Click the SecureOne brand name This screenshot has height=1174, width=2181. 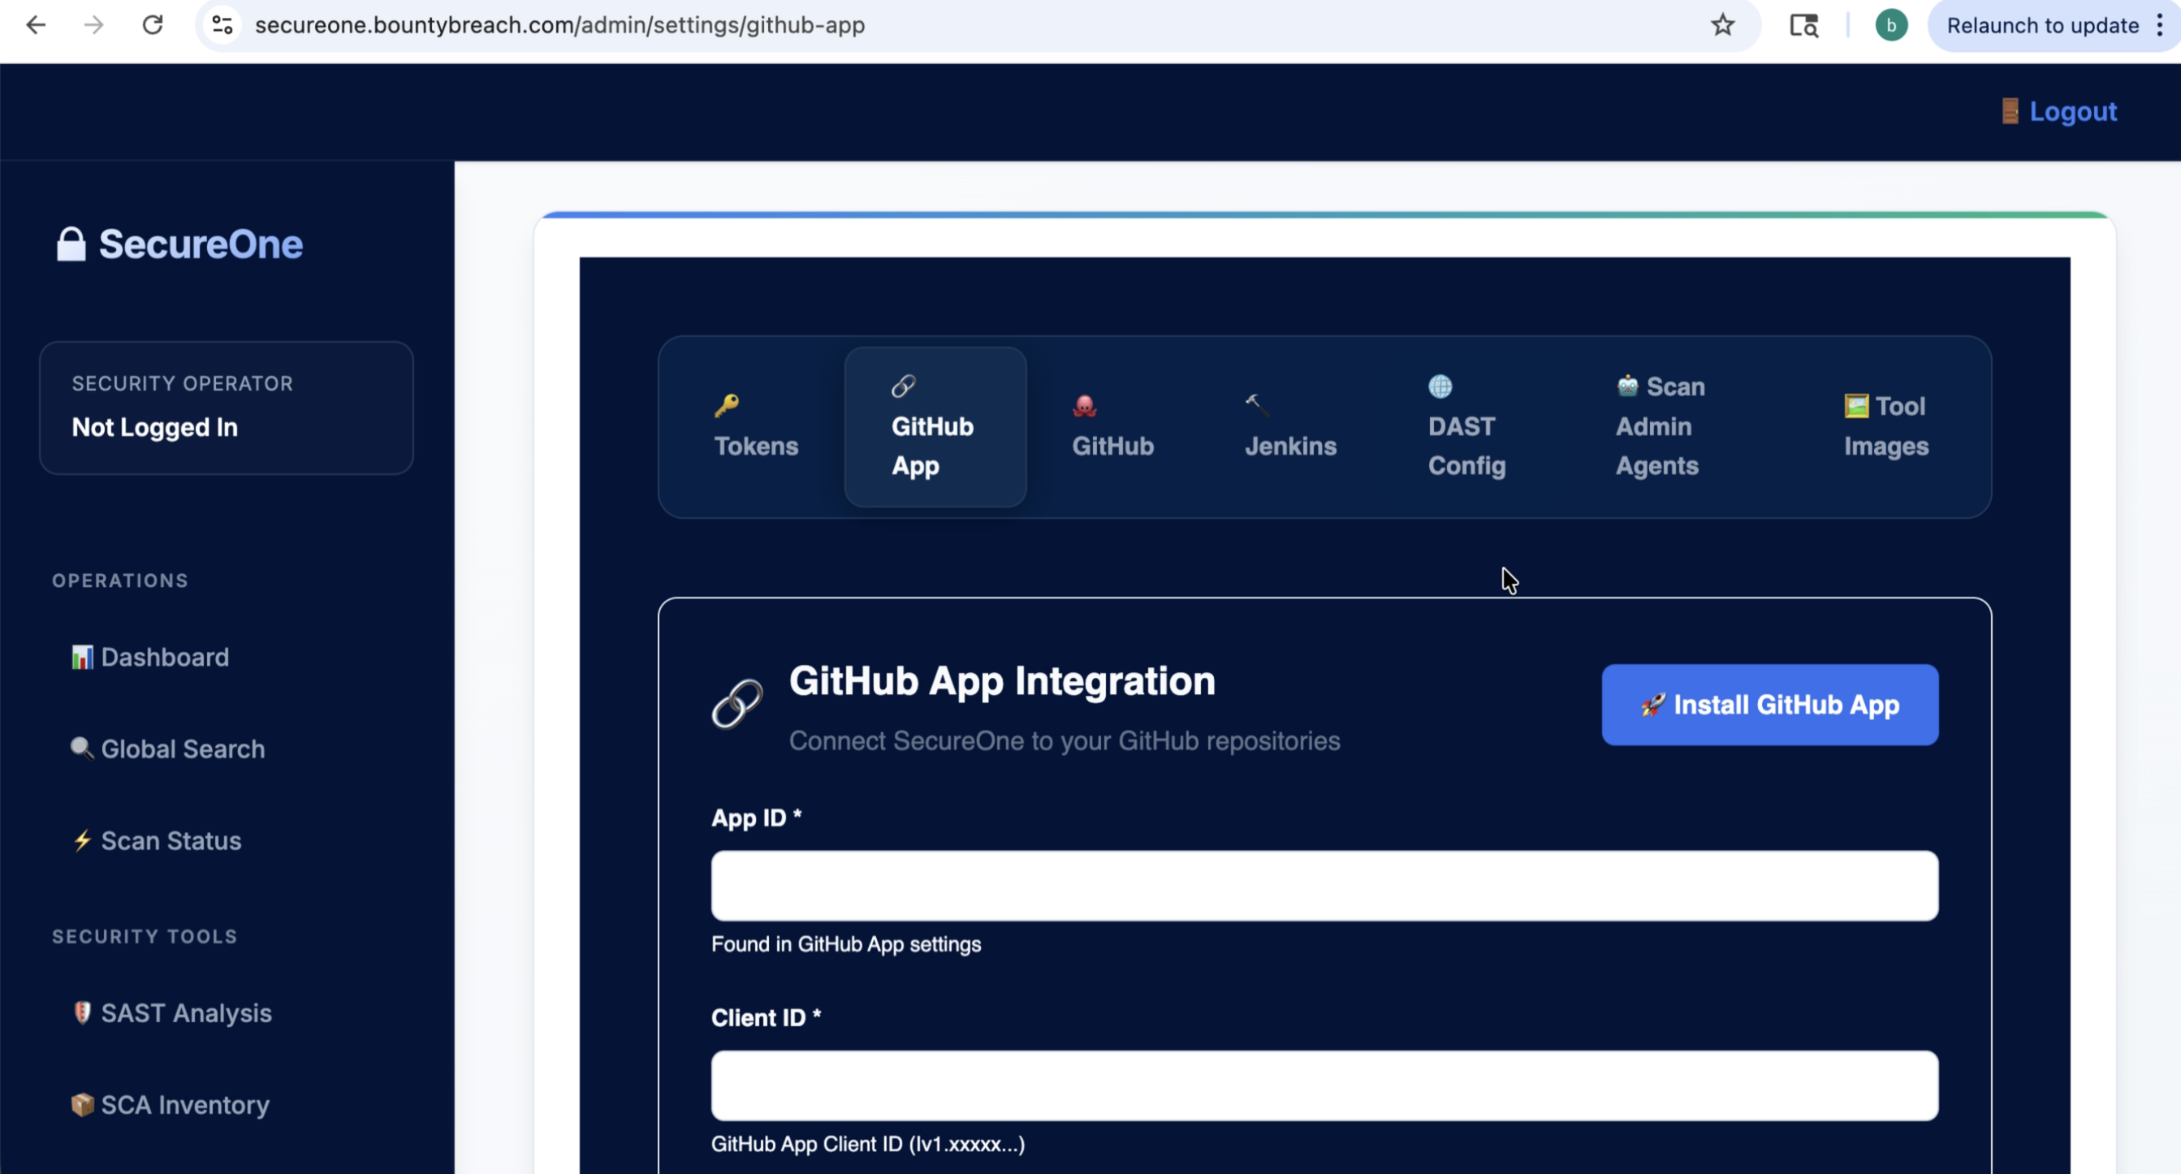(201, 244)
